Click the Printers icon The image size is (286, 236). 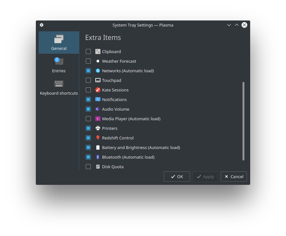coord(98,128)
